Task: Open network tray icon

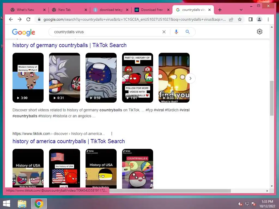Action: [x=247, y=204]
